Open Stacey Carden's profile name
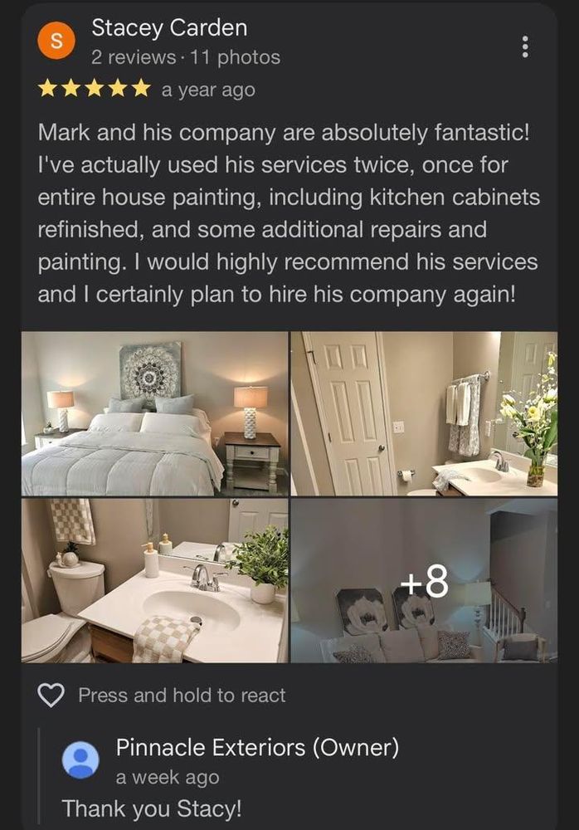579x830 pixels. [169, 28]
